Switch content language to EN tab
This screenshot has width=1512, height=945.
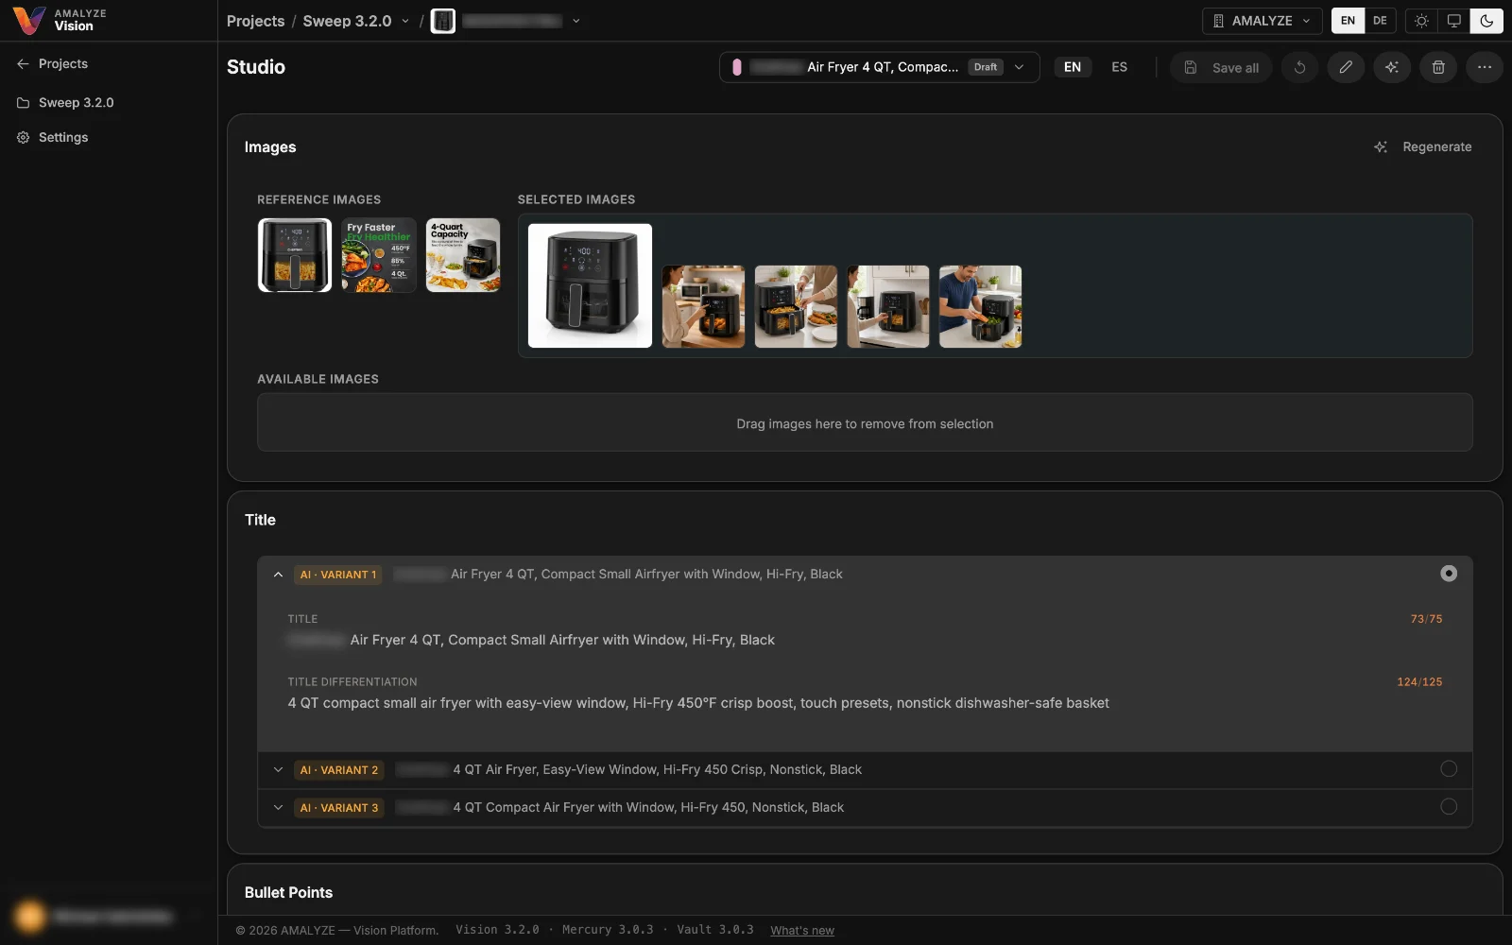pyautogui.click(x=1073, y=67)
